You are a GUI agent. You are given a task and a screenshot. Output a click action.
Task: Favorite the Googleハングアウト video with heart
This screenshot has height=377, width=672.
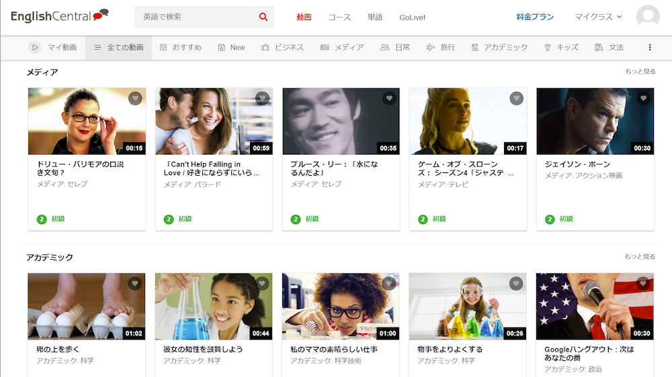click(643, 283)
